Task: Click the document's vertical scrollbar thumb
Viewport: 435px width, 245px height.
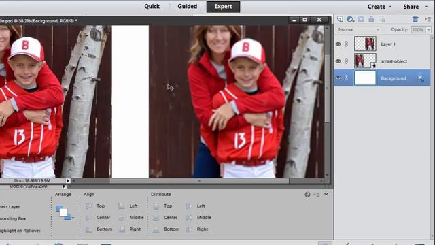Action: pos(327,88)
